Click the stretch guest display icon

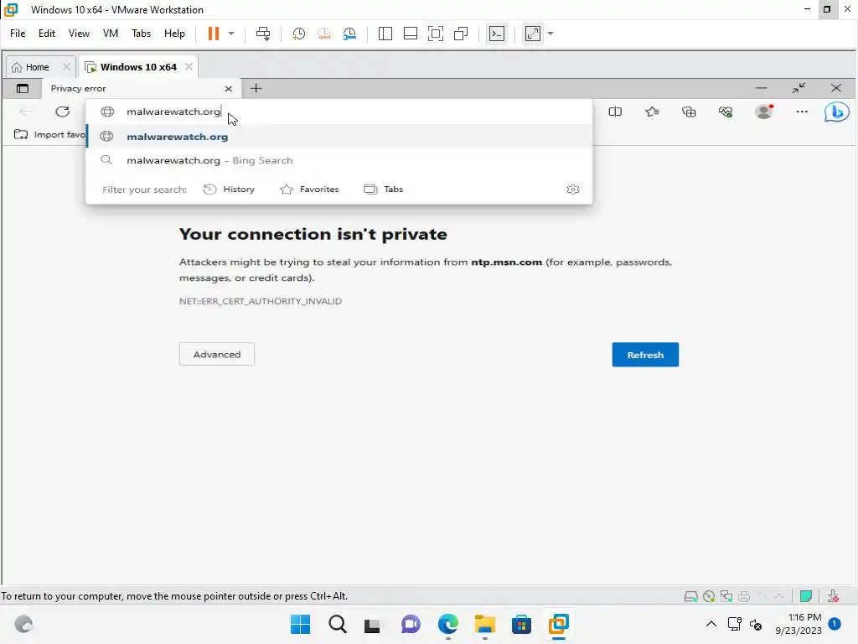coord(533,34)
